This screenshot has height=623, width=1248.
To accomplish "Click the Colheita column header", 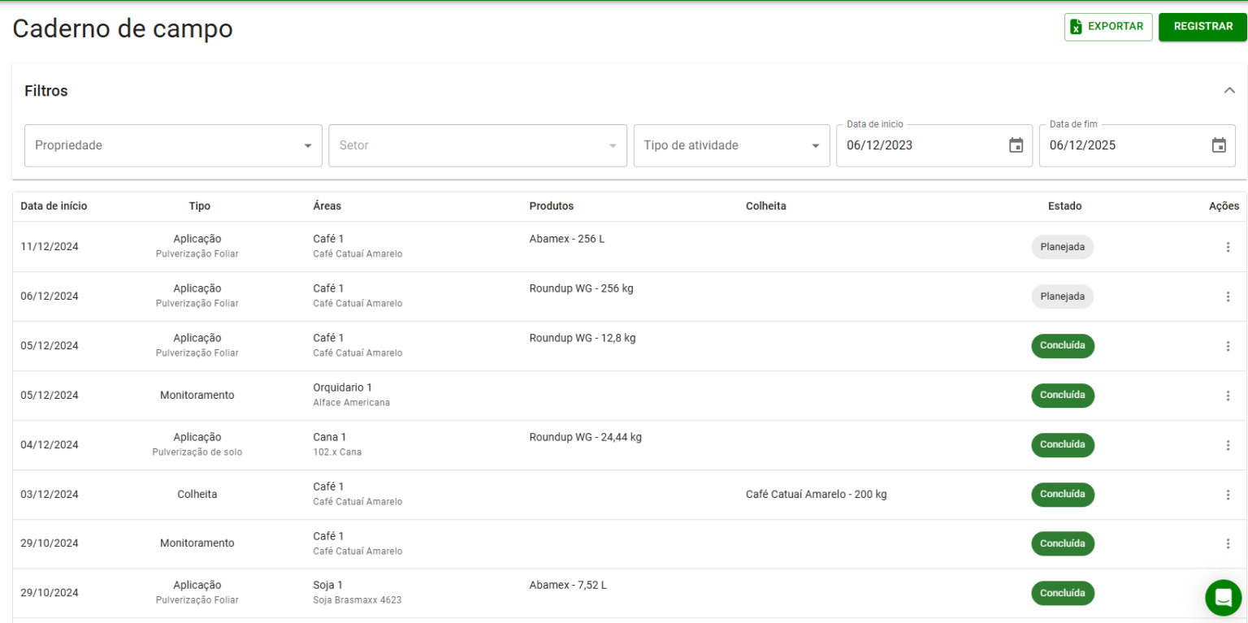I will coord(766,206).
